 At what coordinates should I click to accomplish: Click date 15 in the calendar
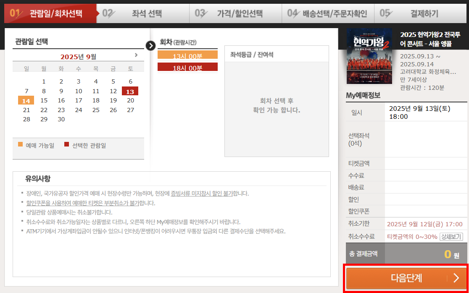[x=44, y=100]
